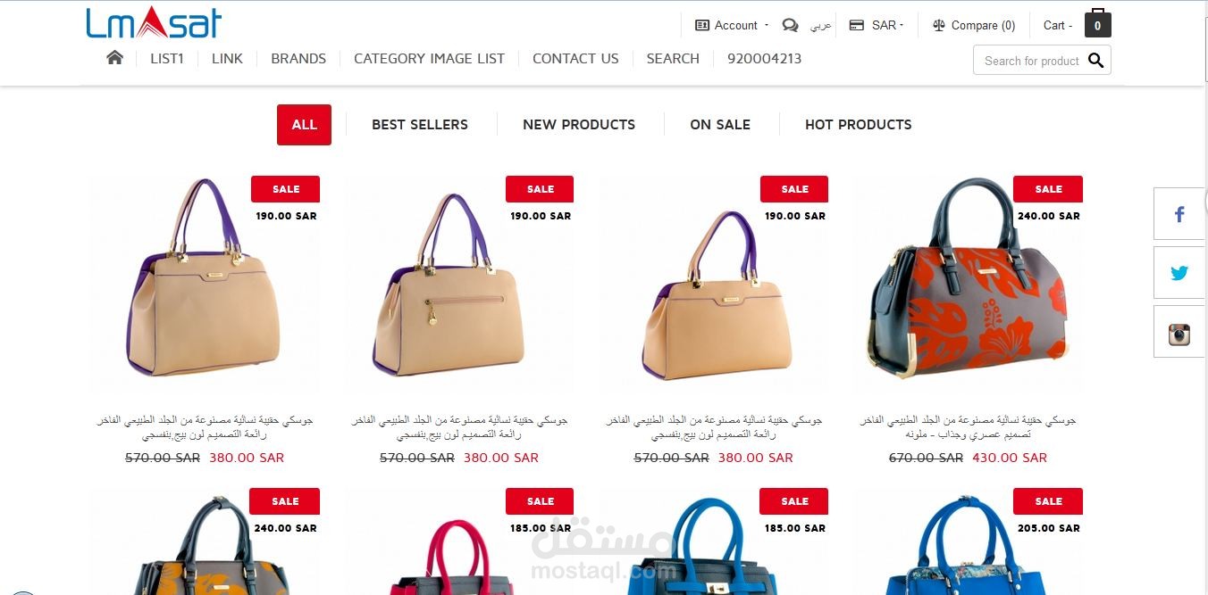Viewport: 1208px width, 595px height.
Task: Go to the home icon in navigation
Action: (114, 58)
